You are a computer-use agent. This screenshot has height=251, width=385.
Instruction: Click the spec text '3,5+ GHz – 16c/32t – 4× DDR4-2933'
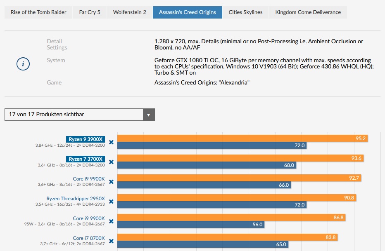70,204
